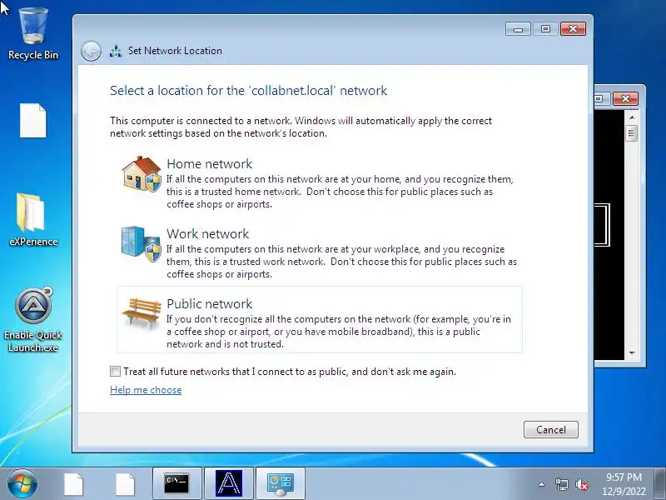Click the Public network description paragraph
Viewport: 666px width, 500px height.
click(x=339, y=332)
